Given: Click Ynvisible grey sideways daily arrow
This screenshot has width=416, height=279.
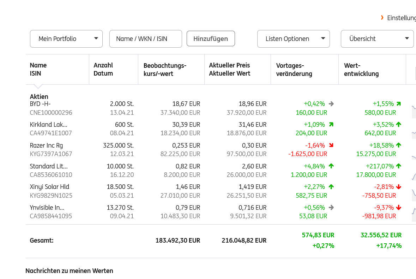Looking at the screenshot, I should coord(331,208).
